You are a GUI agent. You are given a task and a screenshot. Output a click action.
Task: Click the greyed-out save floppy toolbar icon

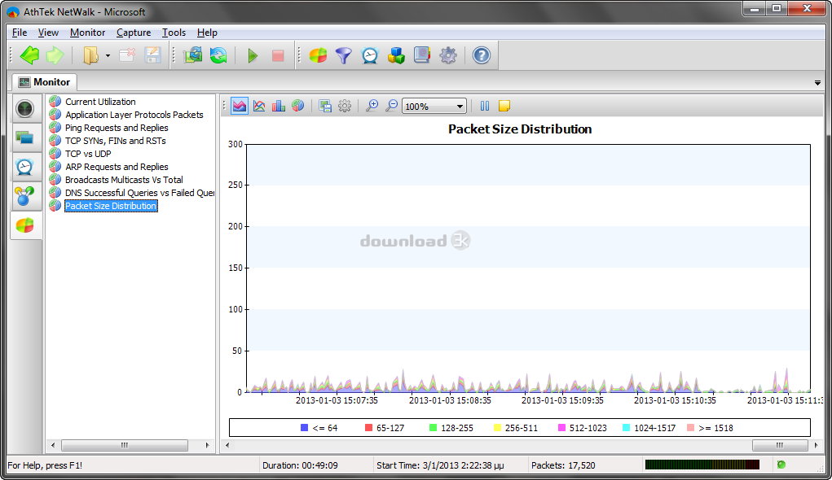tap(153, 55)
